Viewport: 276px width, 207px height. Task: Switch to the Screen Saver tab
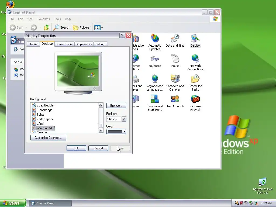(x=65, y=44)
